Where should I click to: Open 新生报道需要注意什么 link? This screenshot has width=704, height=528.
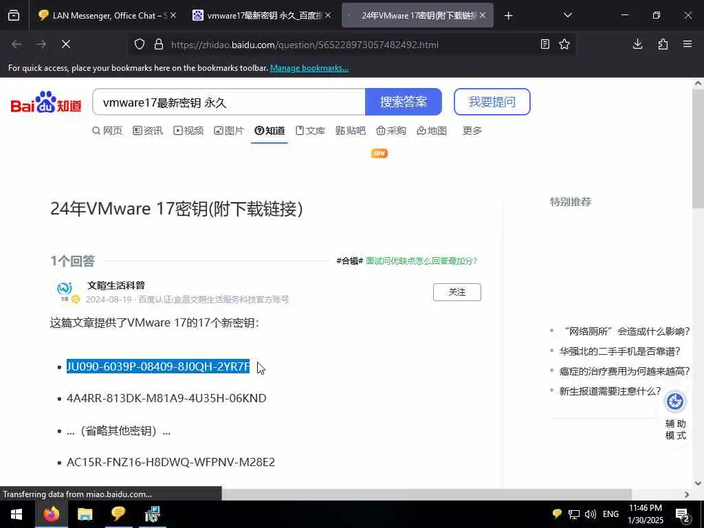click(x=610, y=391)
